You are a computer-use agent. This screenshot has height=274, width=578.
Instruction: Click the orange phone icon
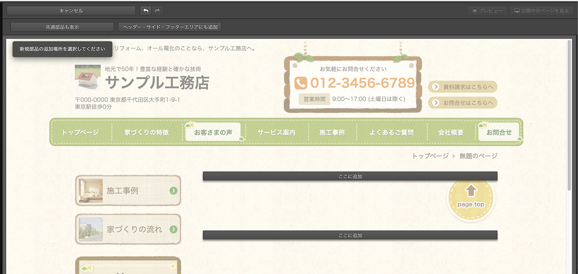[301, 83]
